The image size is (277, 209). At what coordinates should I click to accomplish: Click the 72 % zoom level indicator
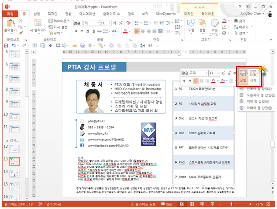click(259, 204)
